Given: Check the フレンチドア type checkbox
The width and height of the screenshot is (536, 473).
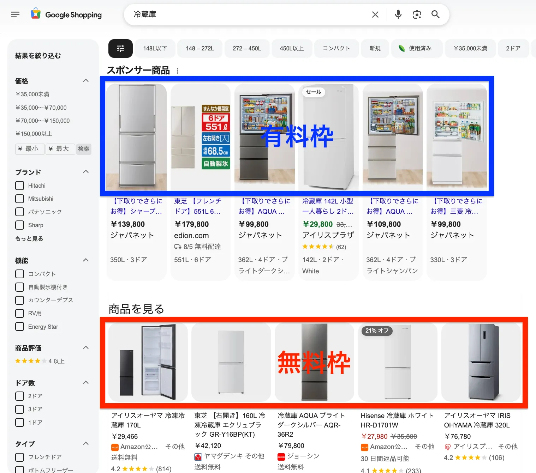Looking at the screenshot, I should (20, 457).
